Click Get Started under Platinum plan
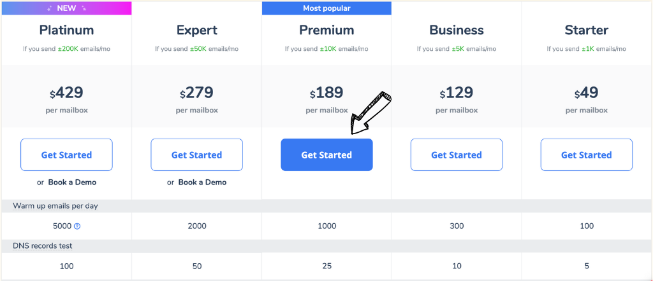The image size is (653, 281). coord(66,155)
